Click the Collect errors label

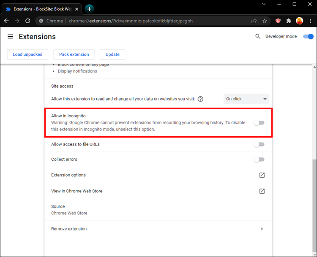tap(64, 159)
